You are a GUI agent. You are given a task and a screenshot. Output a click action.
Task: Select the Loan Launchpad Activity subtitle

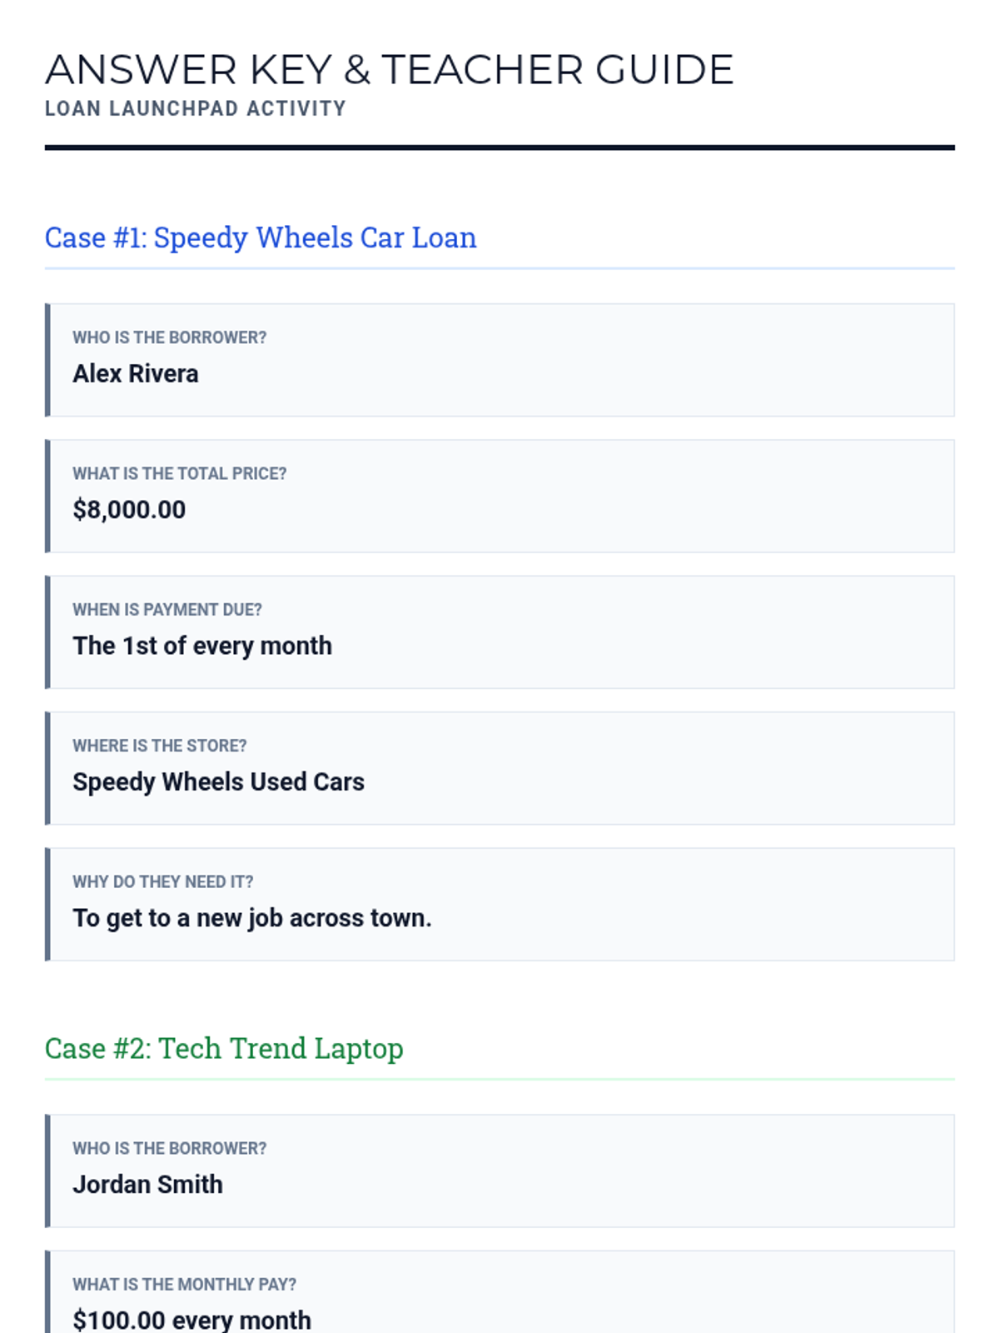tap(196, 108)
